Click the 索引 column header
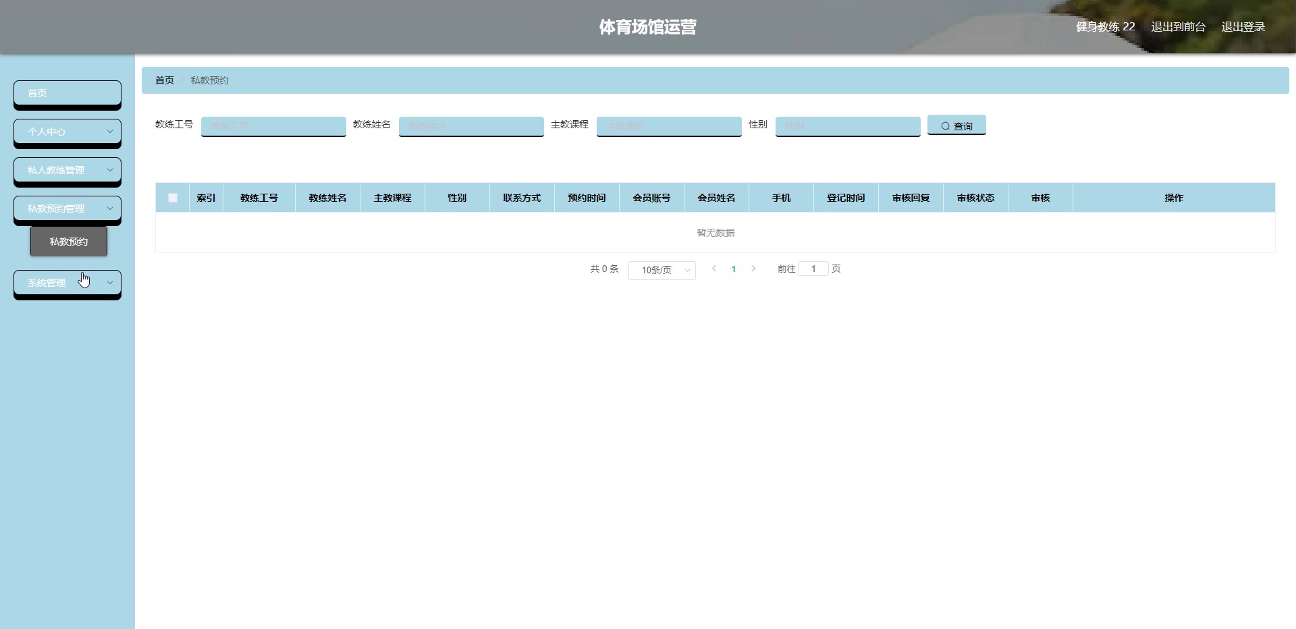Image resolution: width=1296 pixels, height=629 pixels. click(206, 198)
